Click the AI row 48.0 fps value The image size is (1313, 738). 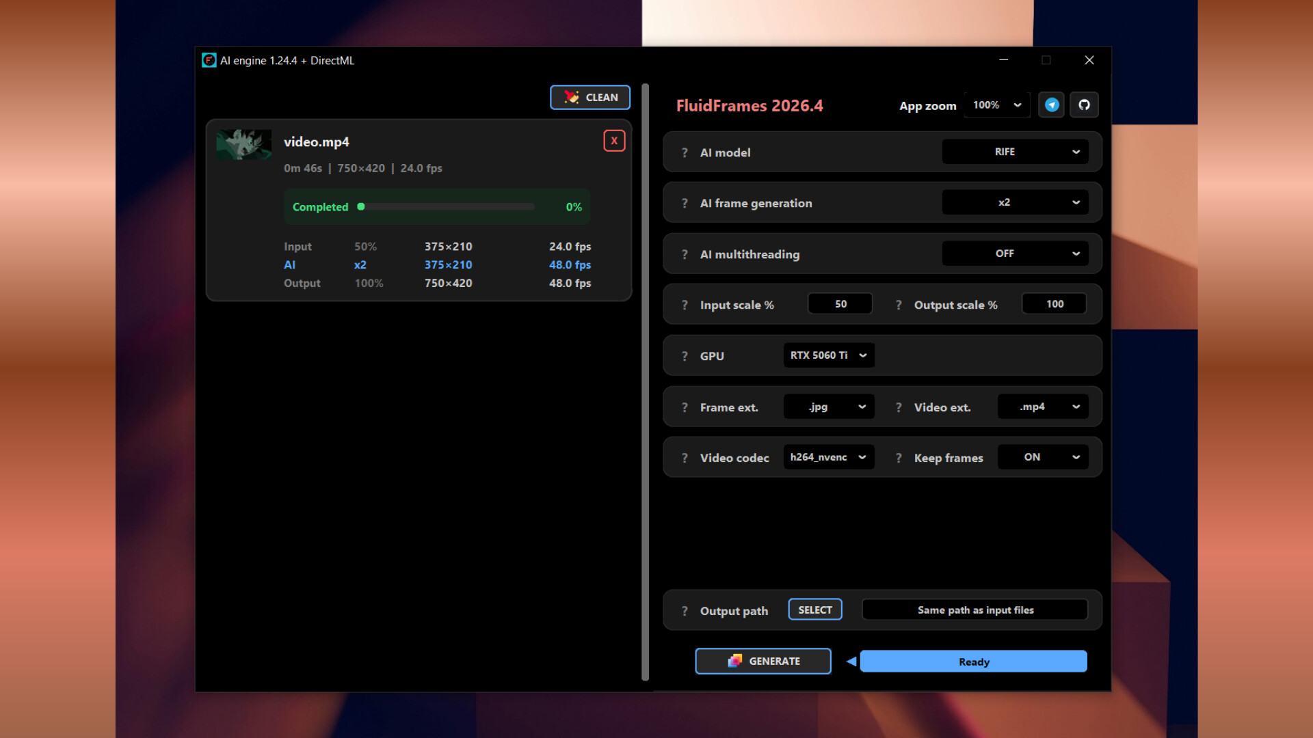(x=570, y=264)
